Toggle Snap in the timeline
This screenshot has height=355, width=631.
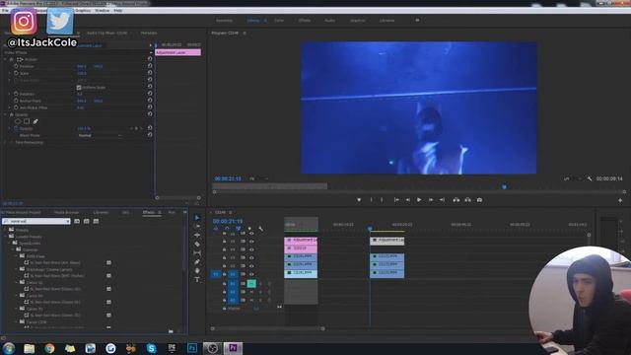tap(227, 229)
